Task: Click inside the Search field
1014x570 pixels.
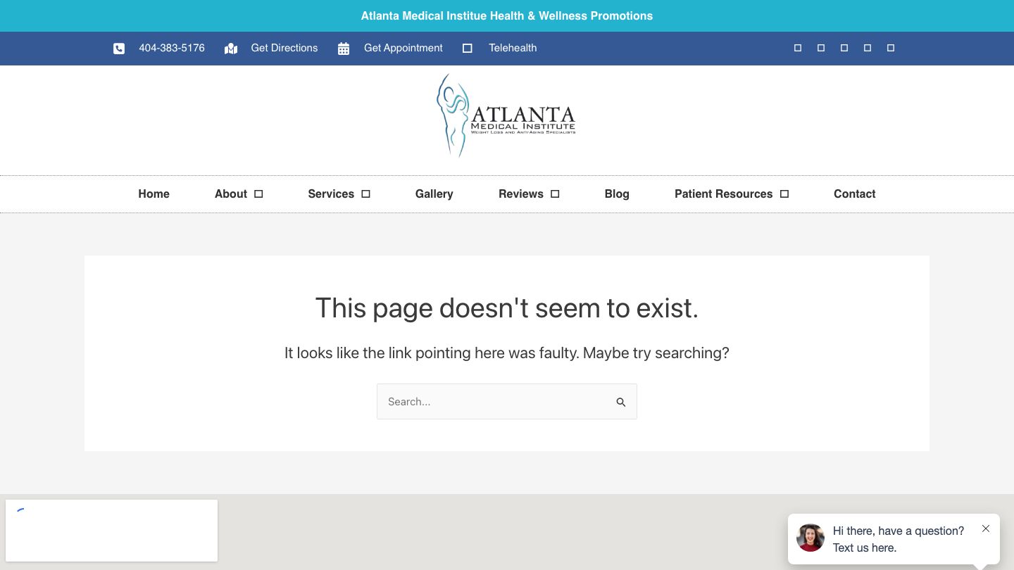Action: (493, 401)
